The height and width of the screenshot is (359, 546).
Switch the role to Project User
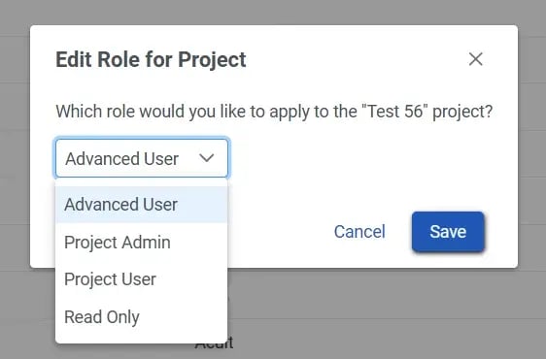[x=142, y=279]
